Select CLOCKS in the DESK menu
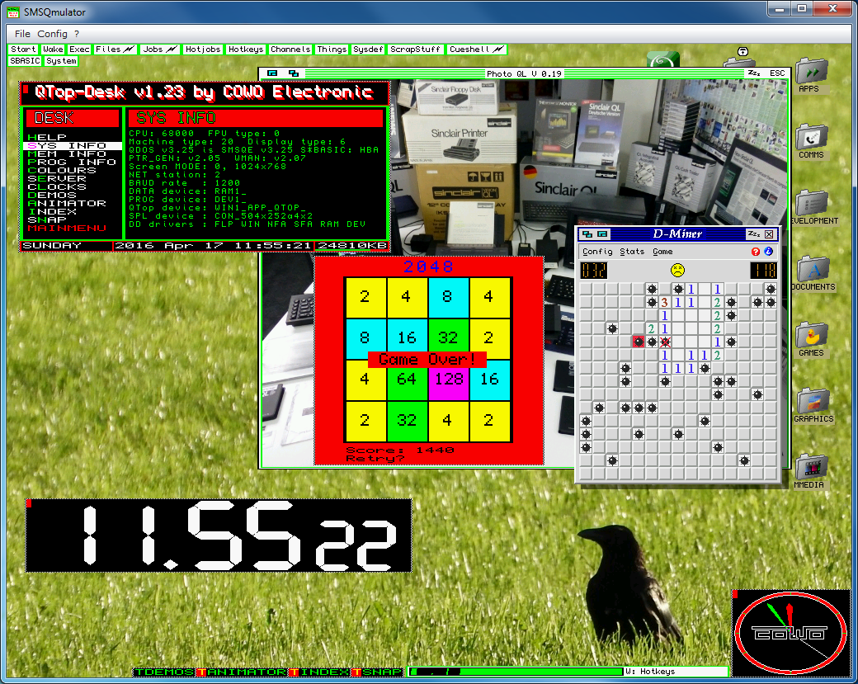The height and width of the screenshot is (684, 858). [58, 186]
